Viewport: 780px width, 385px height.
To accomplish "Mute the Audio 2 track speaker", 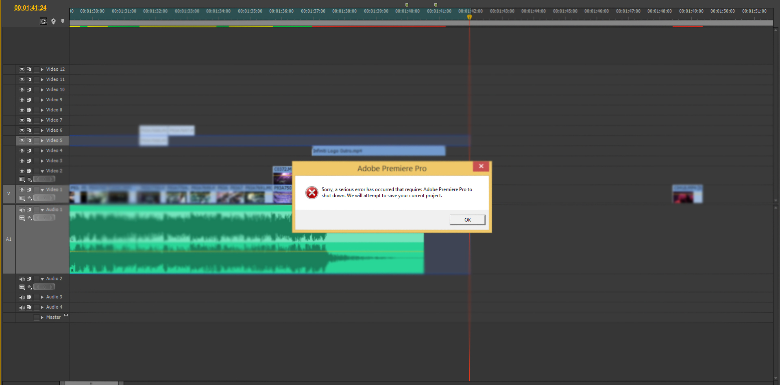I will (x=22, y=279).
